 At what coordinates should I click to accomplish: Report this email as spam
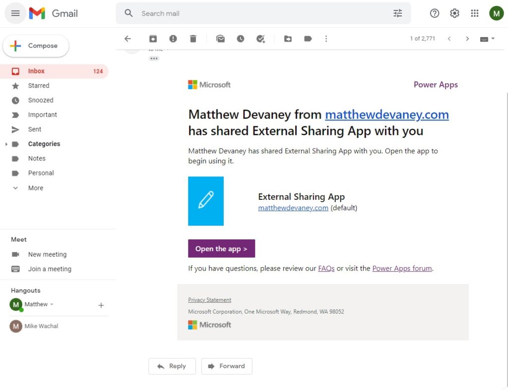coord(173,38)
